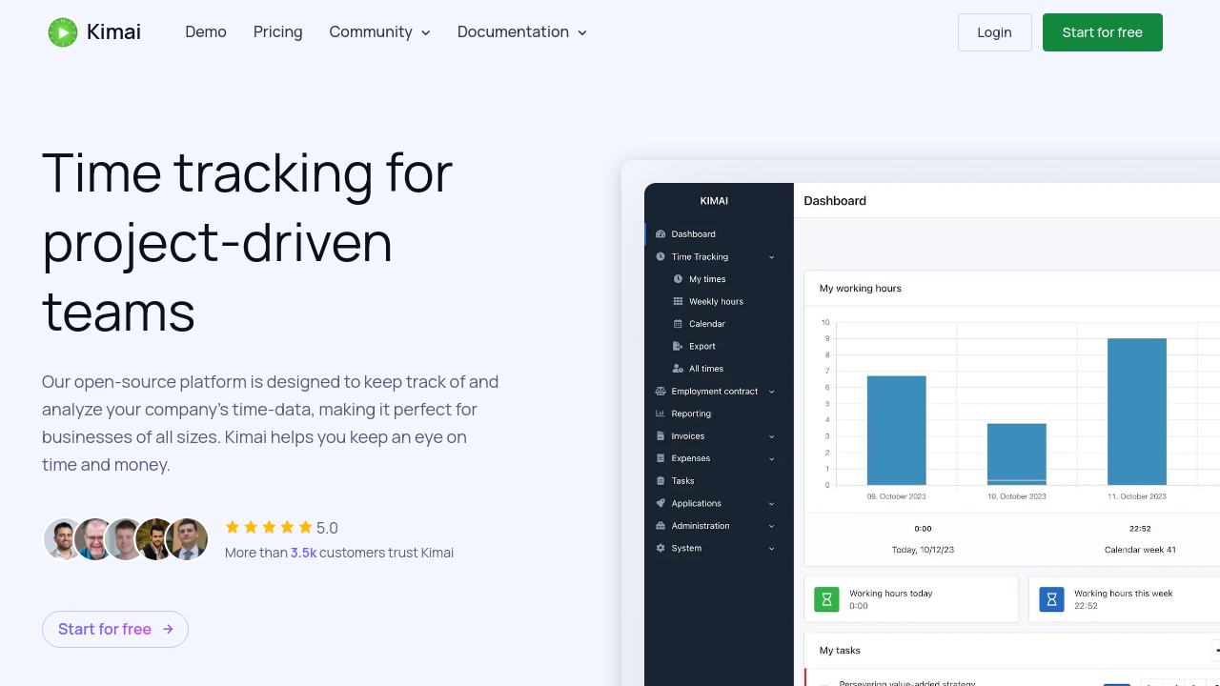Click the My tasks heading
Image resolution: width=1220 pixels, height=686 pixels.
coord(840,650)
